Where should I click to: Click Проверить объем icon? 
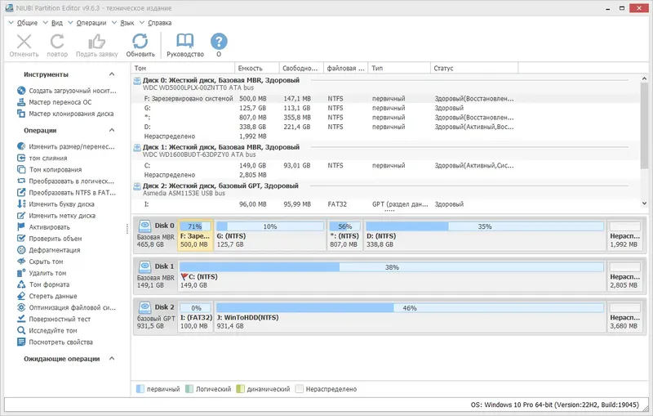coord(21,239)
